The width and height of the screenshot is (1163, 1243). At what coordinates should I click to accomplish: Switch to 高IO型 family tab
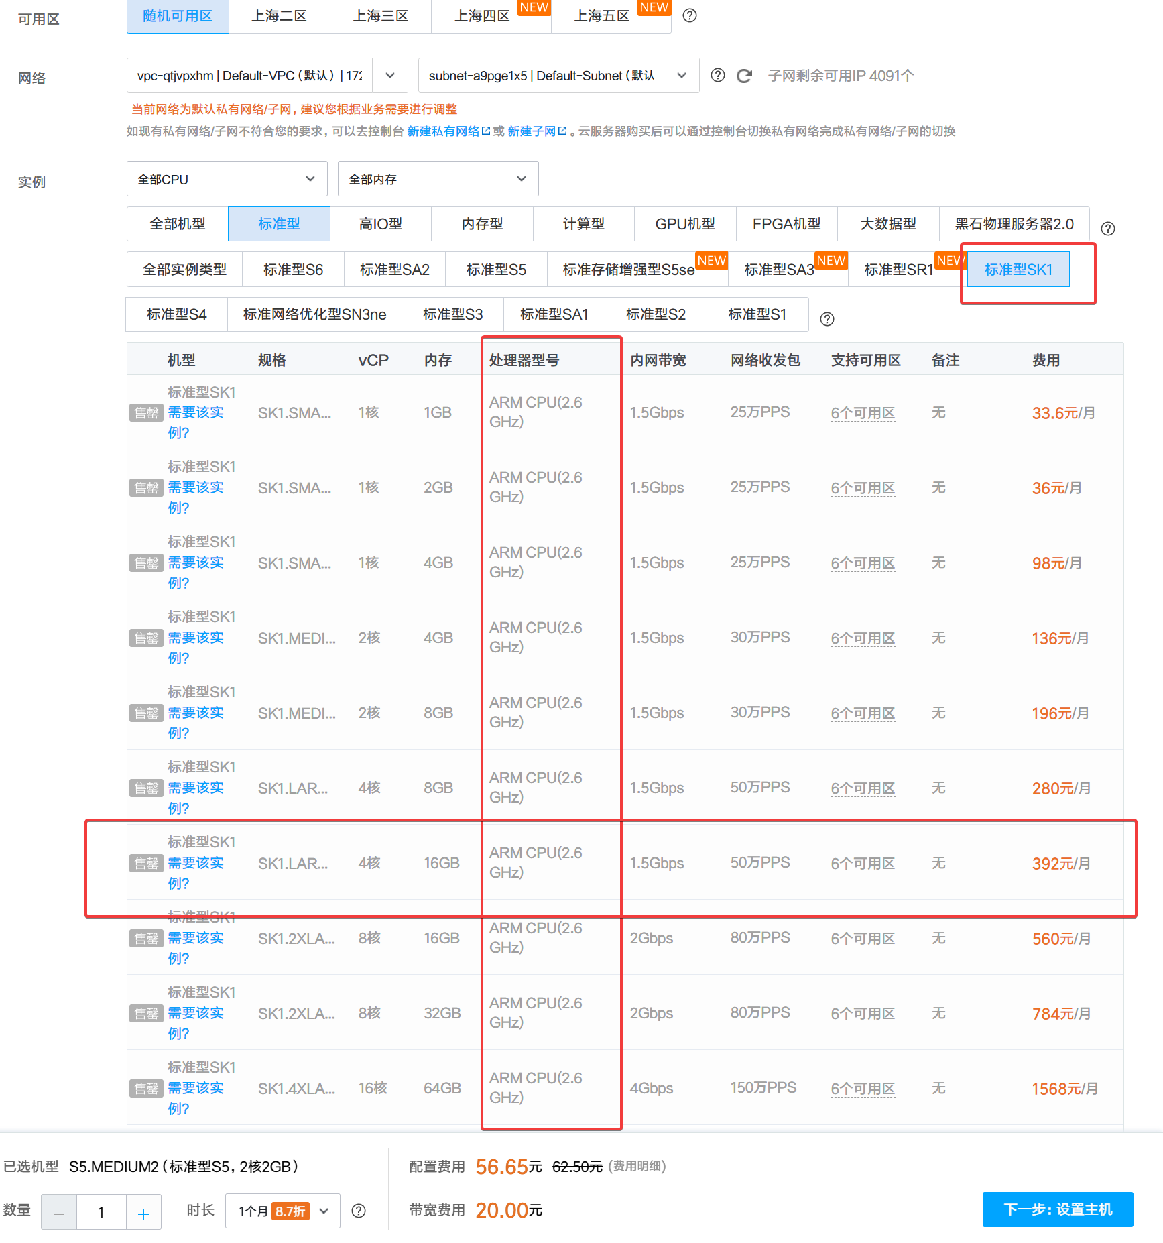[x=381, y=224]
